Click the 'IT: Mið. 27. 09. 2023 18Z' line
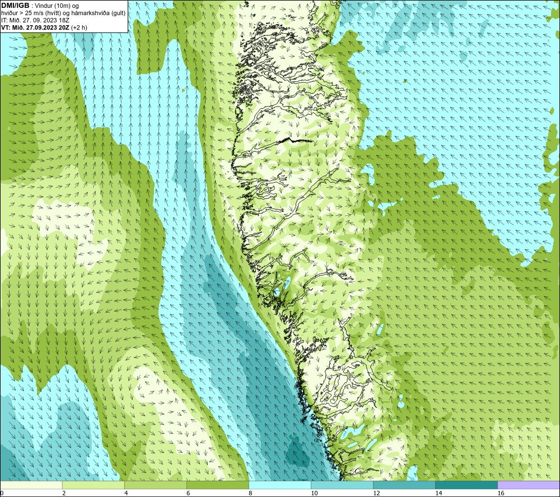 pyautogui.click(x=35, y=20)
